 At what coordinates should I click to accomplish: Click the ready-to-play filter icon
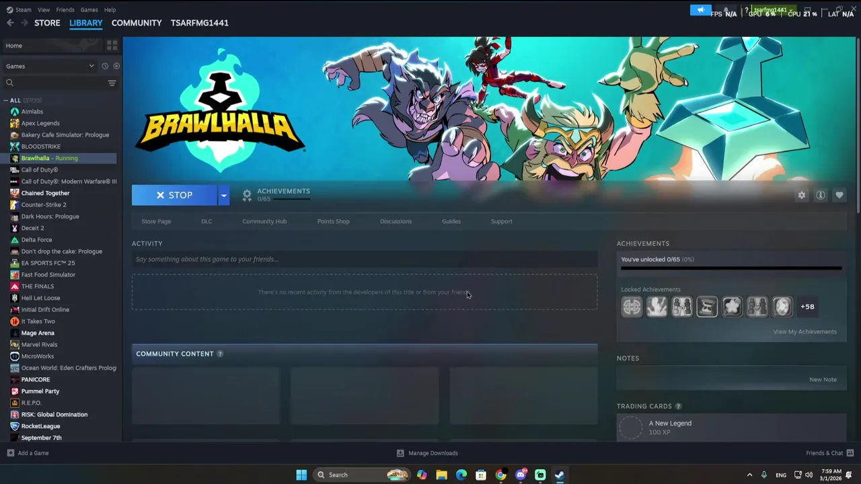pos(116,66)
